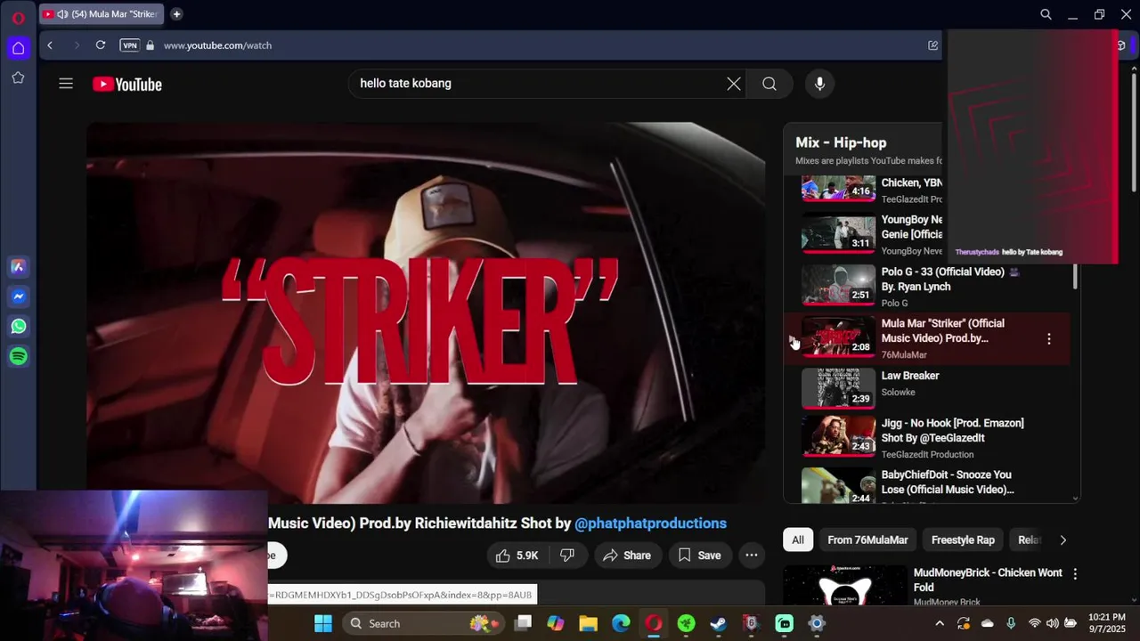Play Law Breaker by Solowke

(x=926, y=388)
